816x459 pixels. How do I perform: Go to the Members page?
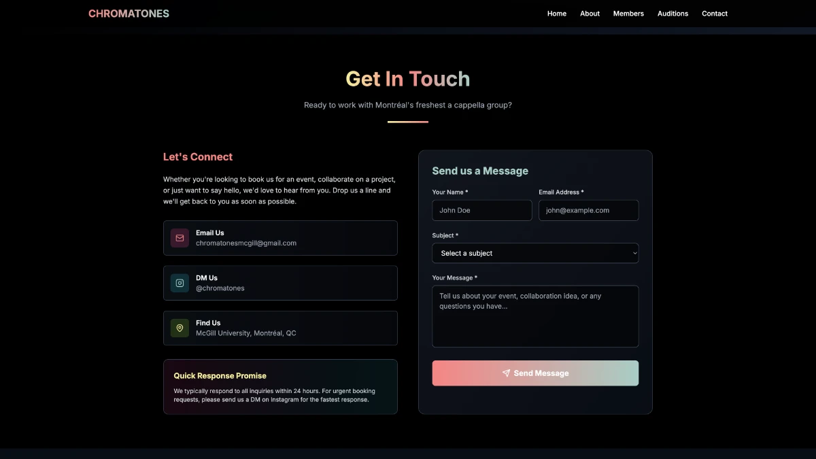tap(628, 14)
